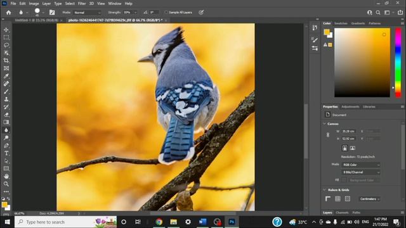Image resolution: width=406 pixels, height=228 pixels.
Task: Open the 8 Bits/Channel dropdown
Action: point(361,172)
